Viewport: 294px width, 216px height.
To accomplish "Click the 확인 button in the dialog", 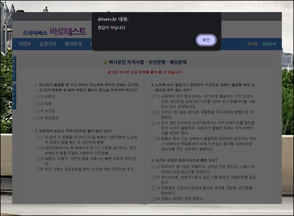I will 206,40.
